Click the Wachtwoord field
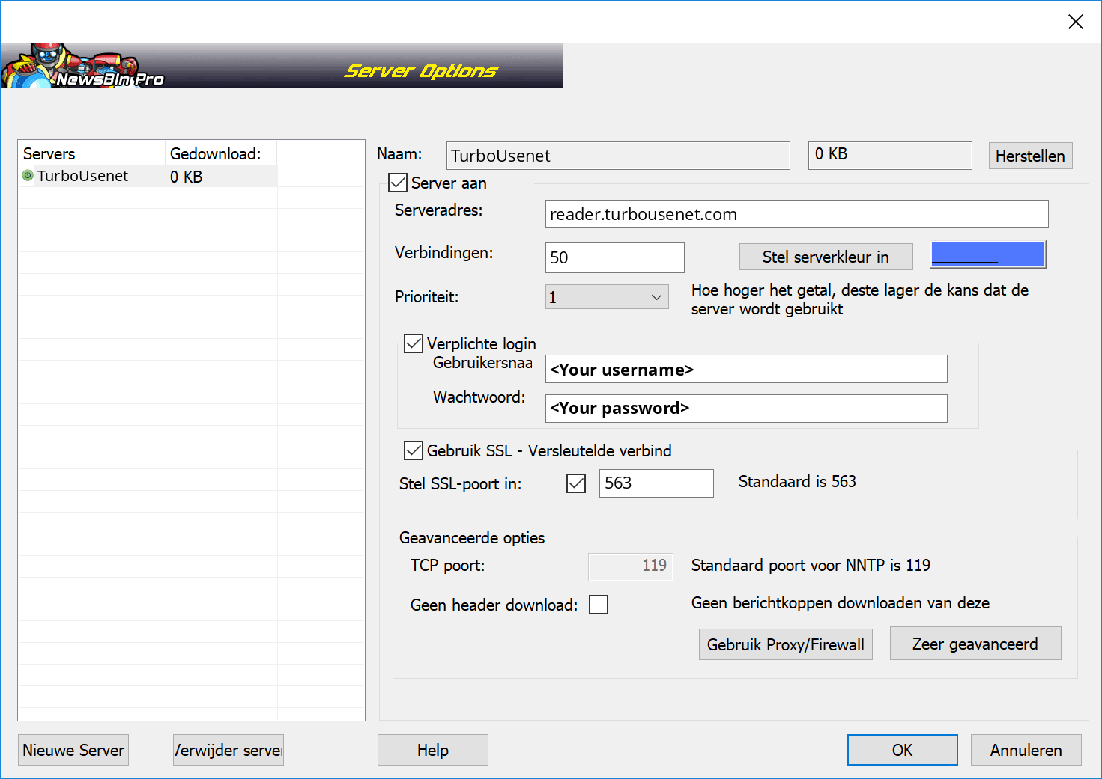1102x779 pixels. [746, 409]
